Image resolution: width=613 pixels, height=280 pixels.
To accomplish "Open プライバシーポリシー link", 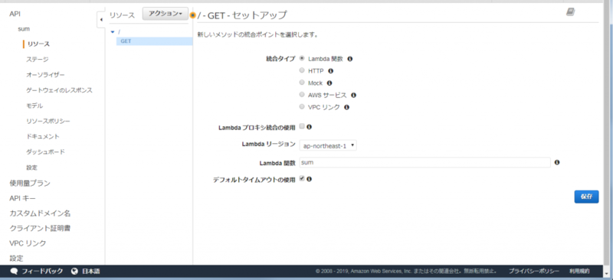I will 533,271.
